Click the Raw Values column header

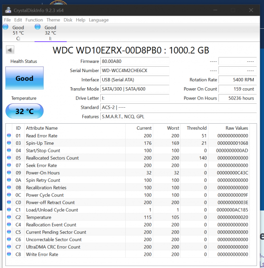coord(237,128)
